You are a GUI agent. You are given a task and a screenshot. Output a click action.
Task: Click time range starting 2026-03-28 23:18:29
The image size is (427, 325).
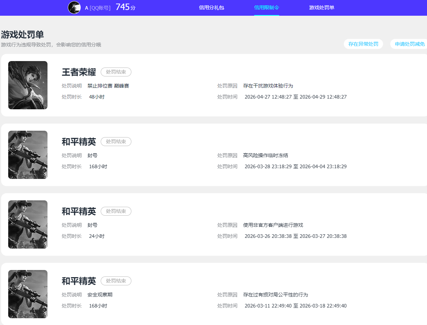click(x=296, y=166)
